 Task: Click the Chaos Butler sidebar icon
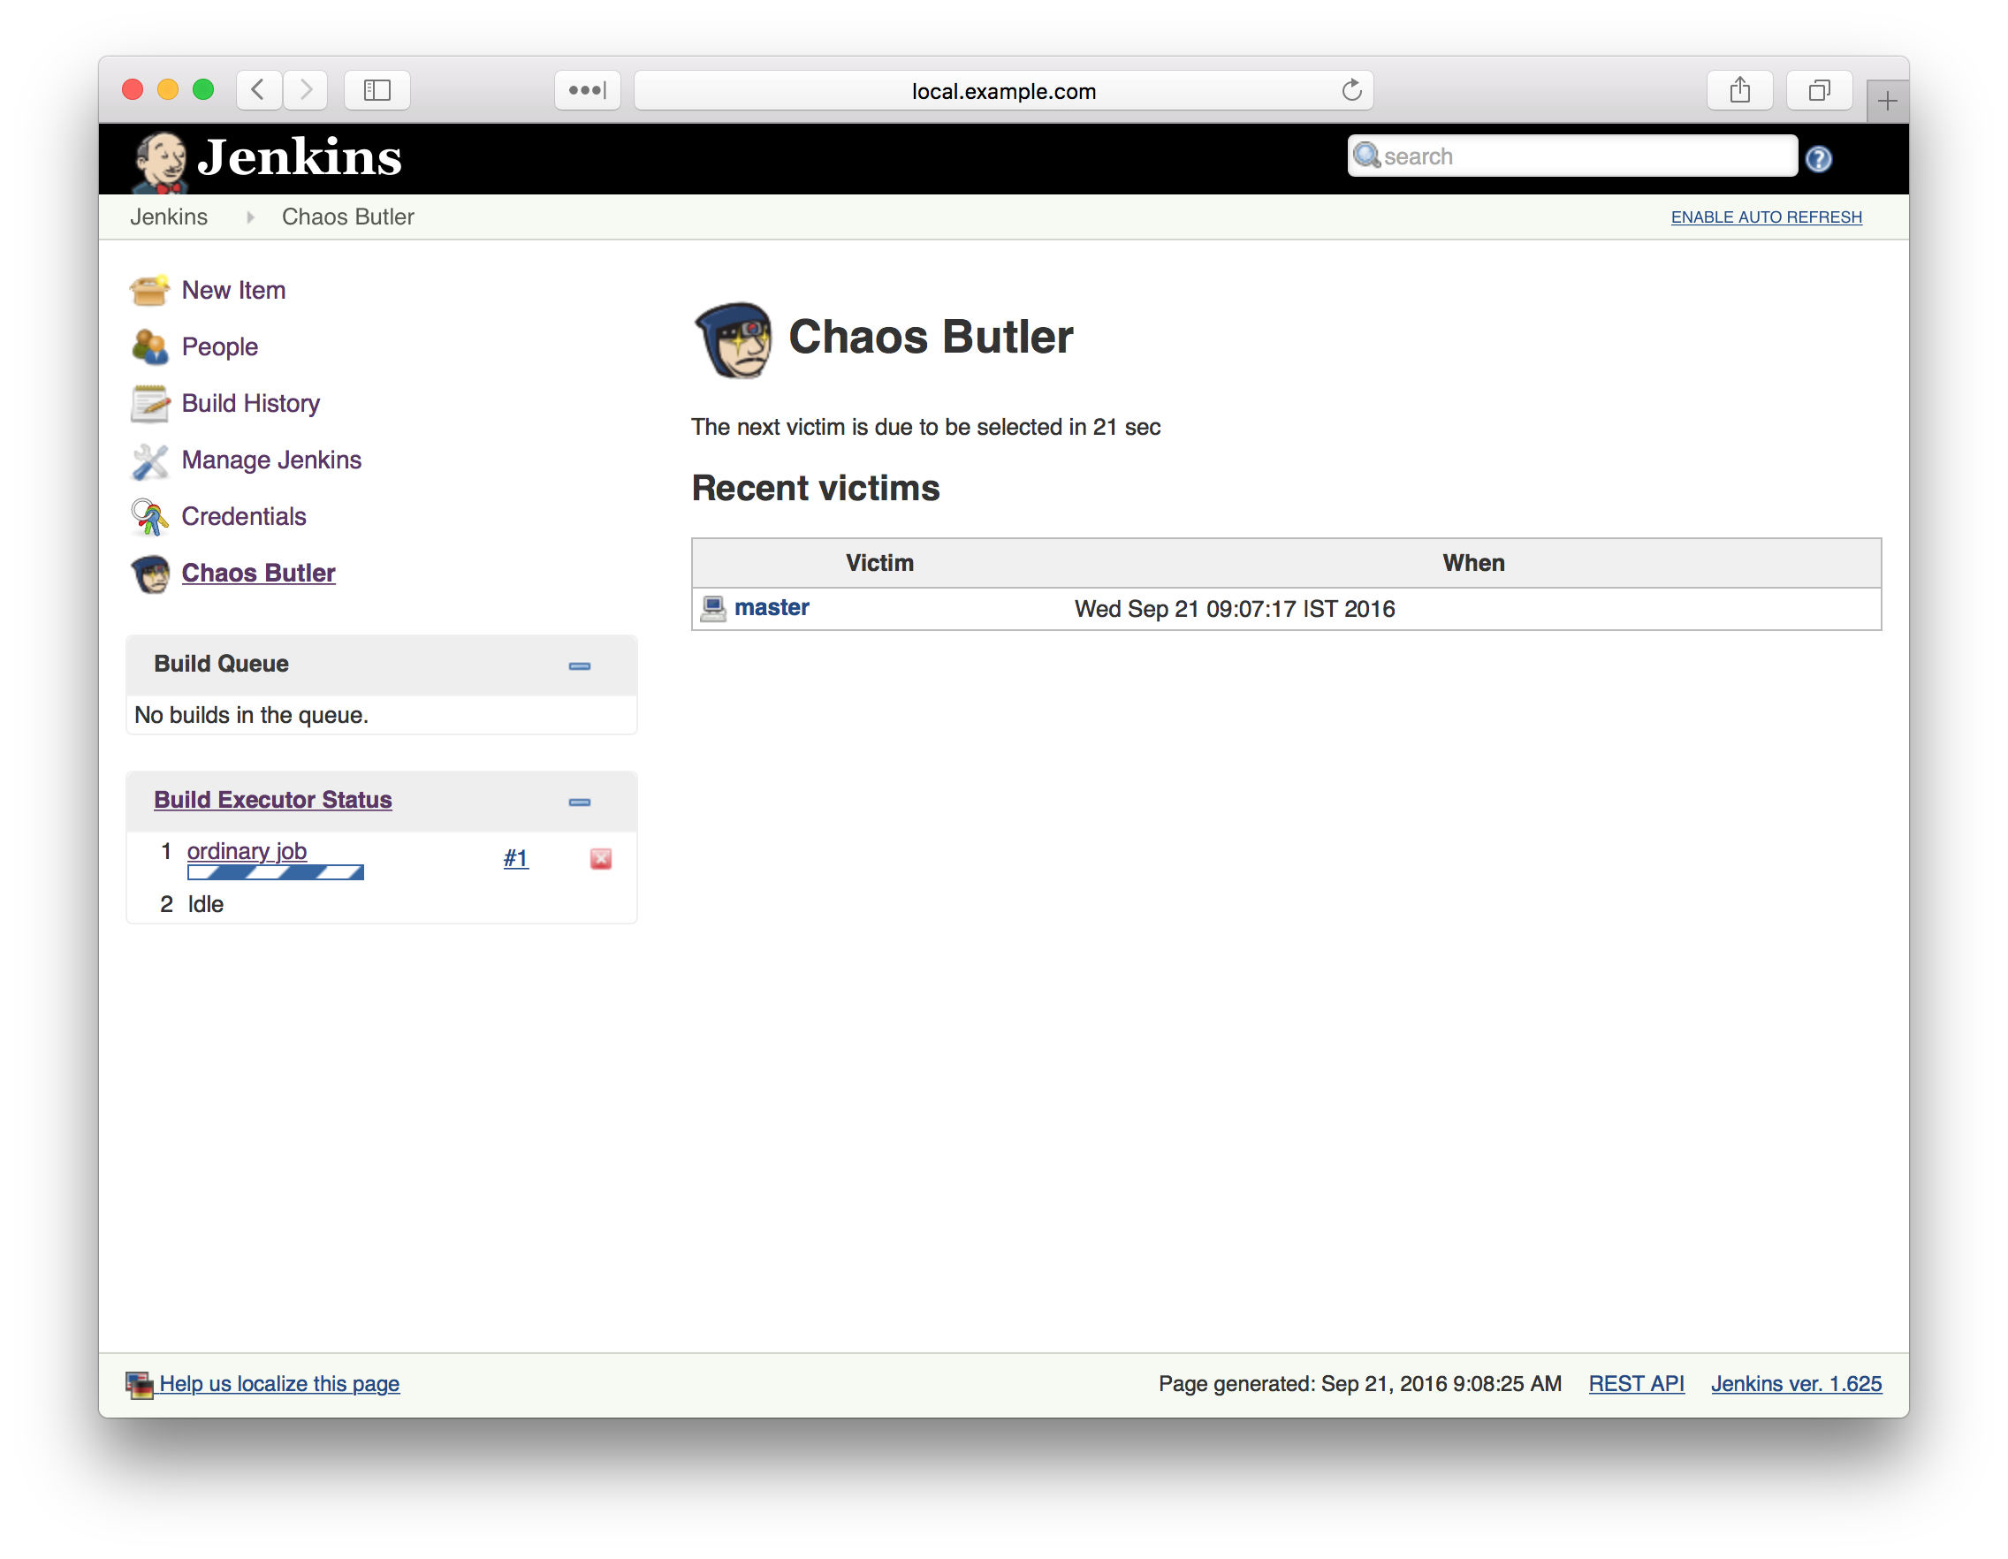151,574
